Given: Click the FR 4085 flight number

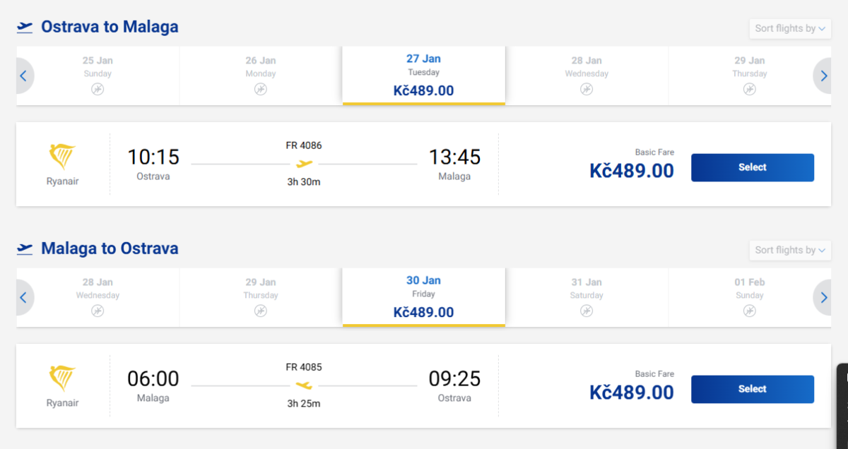Looking at the screenshot, I should [304, 367].
